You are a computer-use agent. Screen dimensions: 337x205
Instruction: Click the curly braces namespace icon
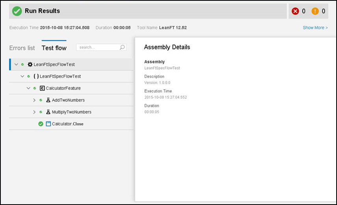click(36, 76)
